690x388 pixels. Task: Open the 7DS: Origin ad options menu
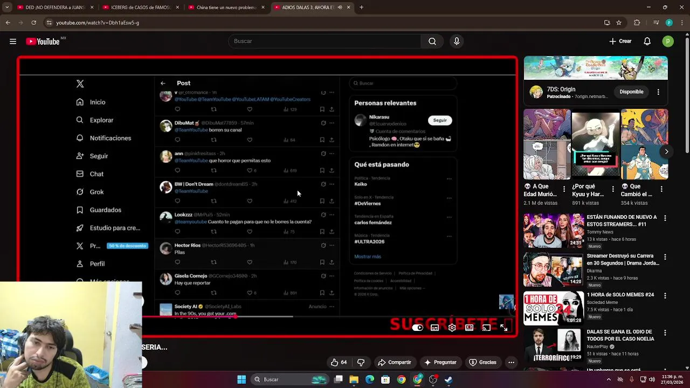658,92
